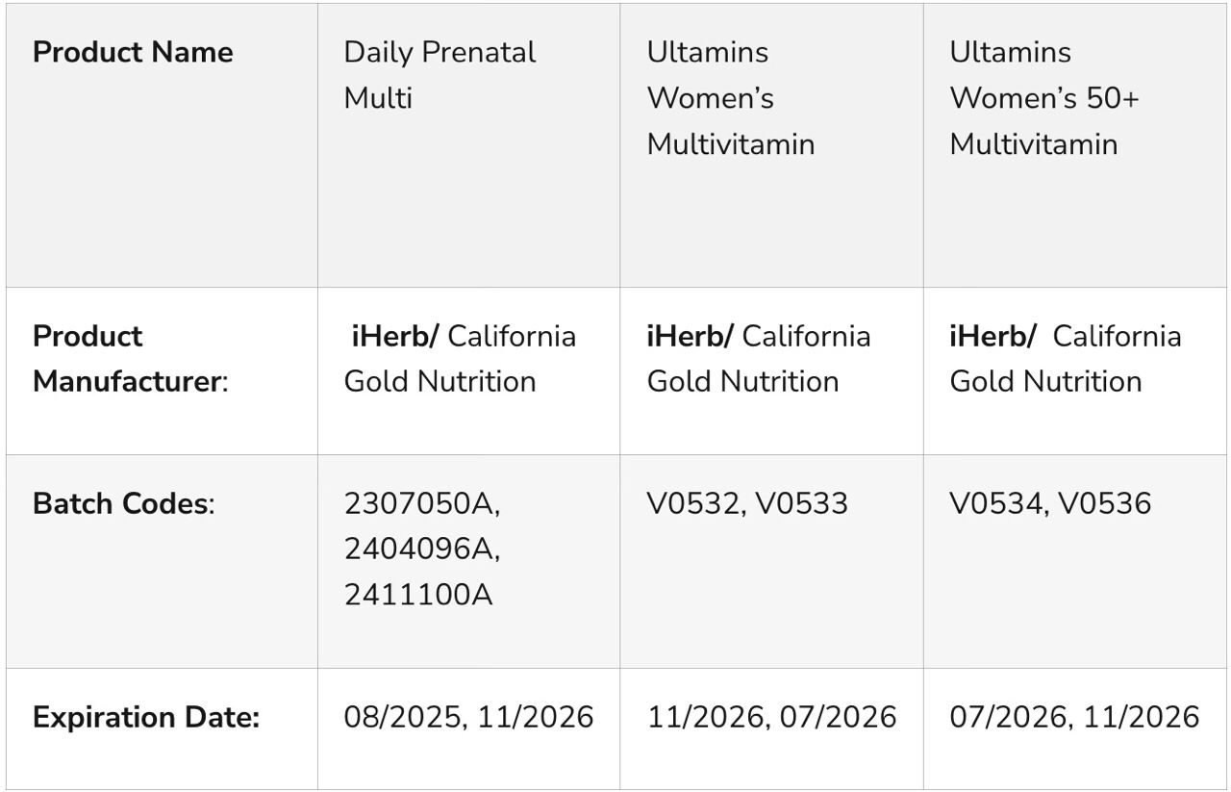
Task: Select batch code 2411100A
Action: click(418, 595)
